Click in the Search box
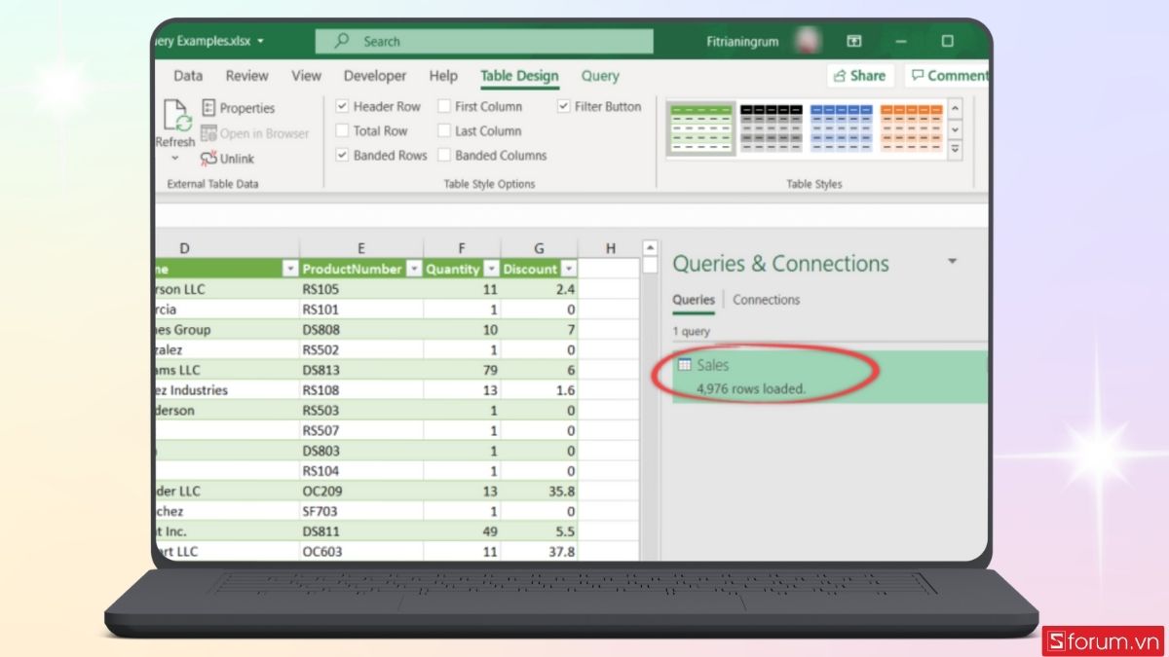Screen dimensions: 1169x657 point(484,42)
